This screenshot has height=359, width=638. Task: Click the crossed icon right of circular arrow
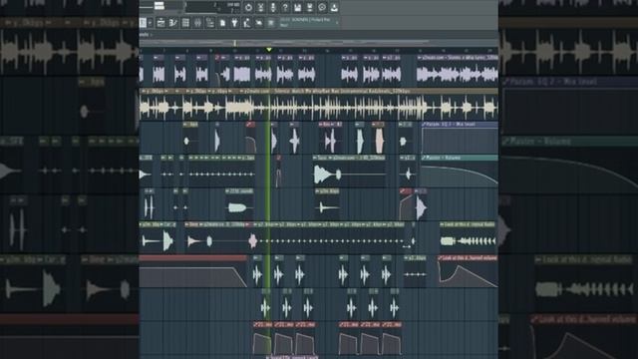[x=260, y=7]
